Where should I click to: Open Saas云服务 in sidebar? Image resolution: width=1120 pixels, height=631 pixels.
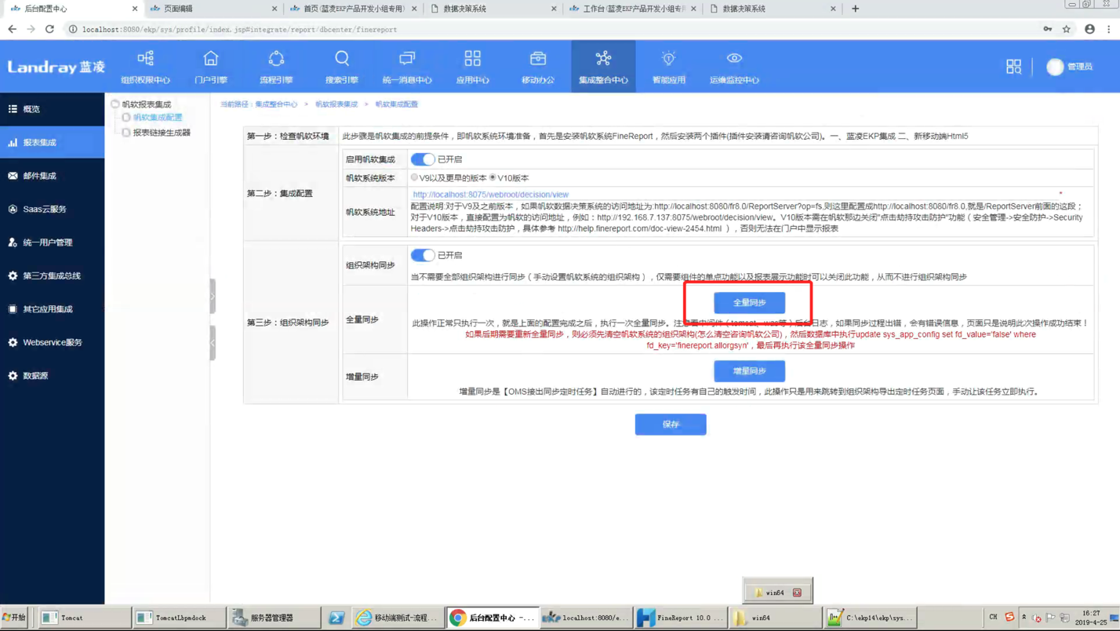click(x=52, y=209)
